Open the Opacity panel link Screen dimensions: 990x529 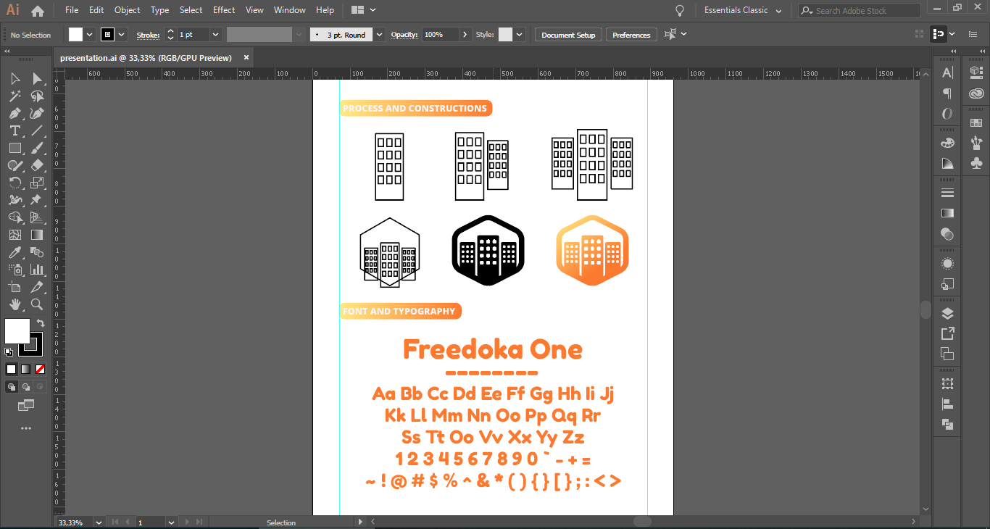pos(405,35)
